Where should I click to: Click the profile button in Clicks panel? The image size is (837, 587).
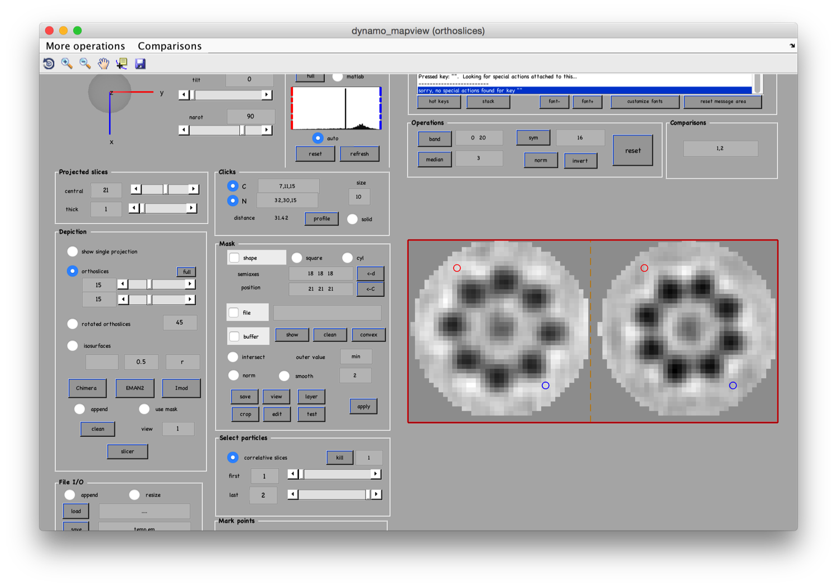pyautogui.click(x=321, y=219)
